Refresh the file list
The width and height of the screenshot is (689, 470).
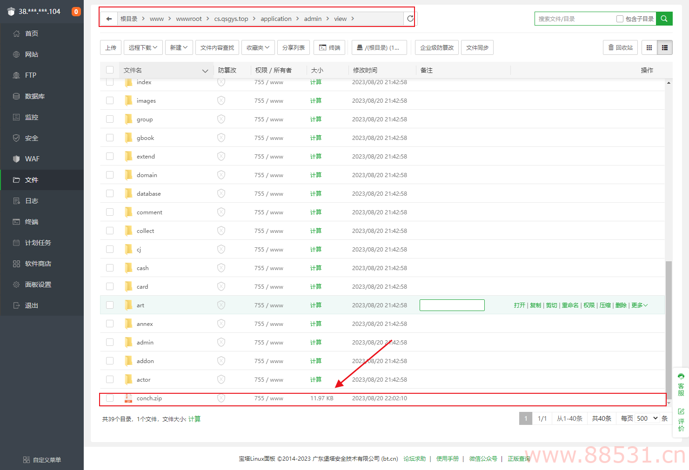point(410,19)
